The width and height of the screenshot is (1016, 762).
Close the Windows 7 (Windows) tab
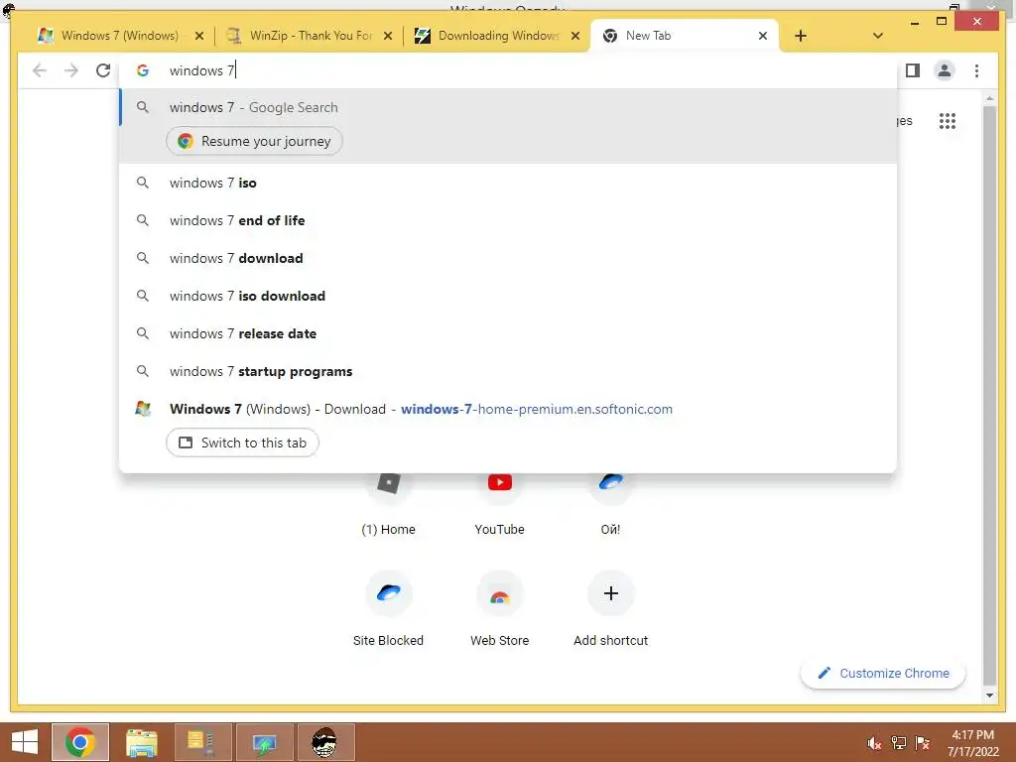[x=199, y=36]
